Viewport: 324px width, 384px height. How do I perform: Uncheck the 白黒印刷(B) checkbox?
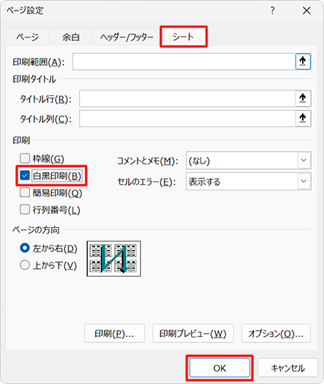pyautogui.click(x=24, y=175)
